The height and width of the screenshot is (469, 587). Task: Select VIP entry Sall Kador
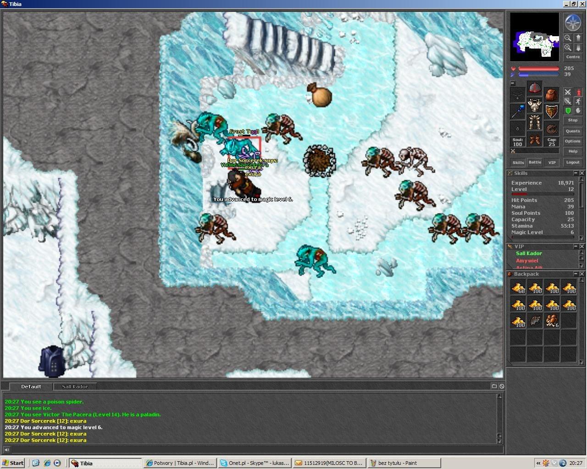pyautogui.click(x=529, y=253)
